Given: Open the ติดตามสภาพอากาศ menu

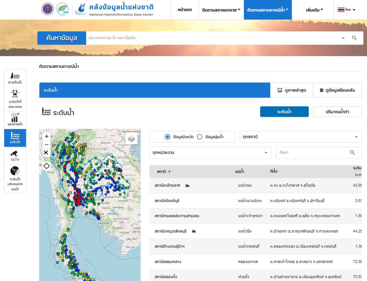Looking at the screenshot, I should 221,10.
